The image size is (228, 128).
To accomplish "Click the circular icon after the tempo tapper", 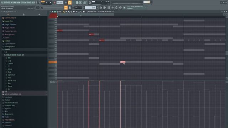I will (x=120, y=7).
